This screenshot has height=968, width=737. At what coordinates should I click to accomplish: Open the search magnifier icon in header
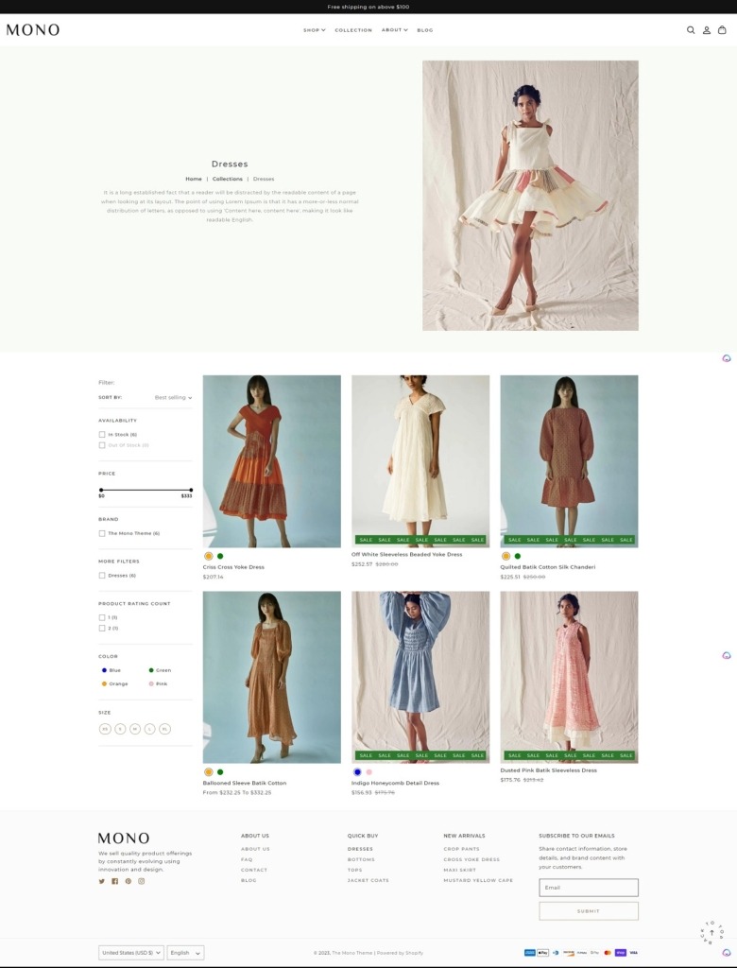(691, 30)
